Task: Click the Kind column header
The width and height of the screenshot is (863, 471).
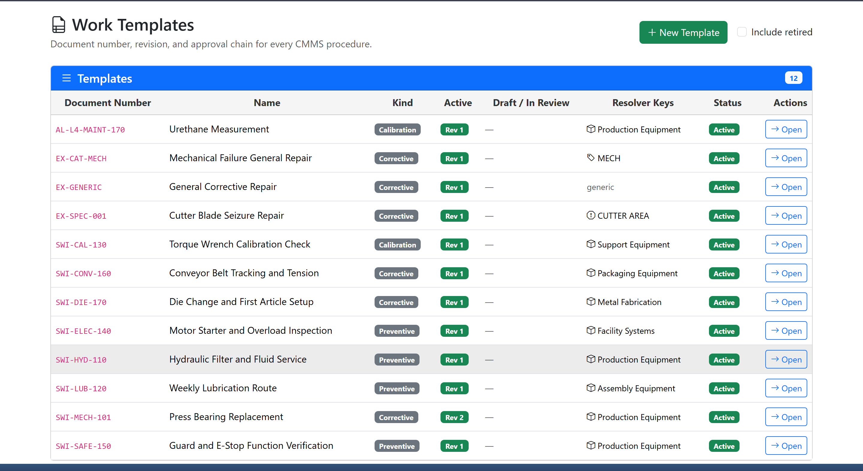Action: point(402,103)
